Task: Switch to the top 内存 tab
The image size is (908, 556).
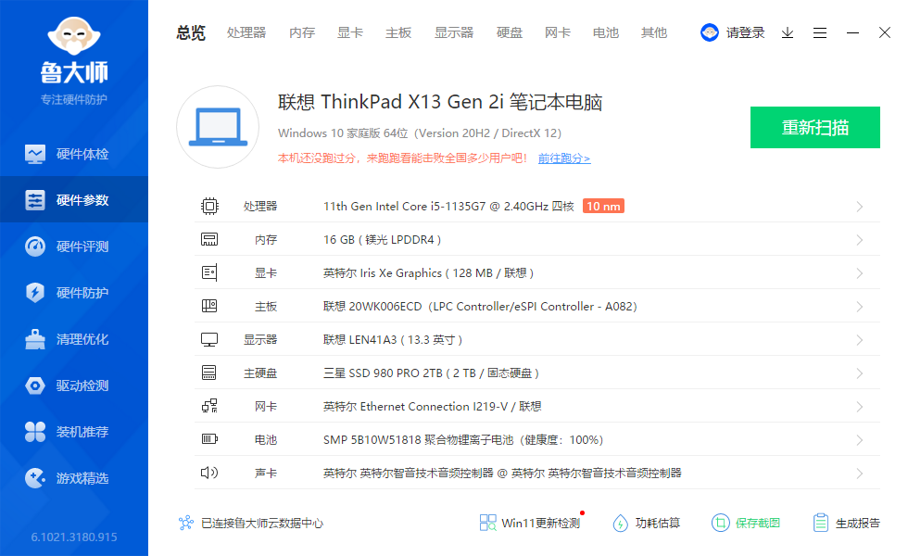Action: tap(302, 32)
